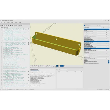Open the design default preset dropdown
The image size is (110, 110).
(x=93, y=28)
